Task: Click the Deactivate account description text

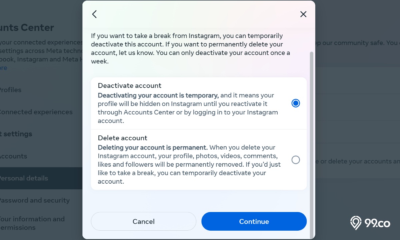Action: pyautogui.click(x=188, y=108)
